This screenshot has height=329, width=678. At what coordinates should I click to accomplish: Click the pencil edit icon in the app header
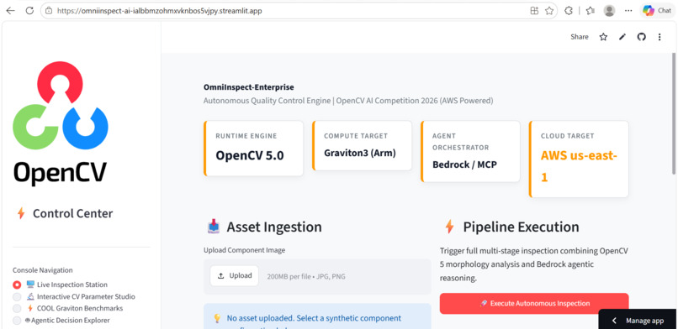[x=622, y=37]
